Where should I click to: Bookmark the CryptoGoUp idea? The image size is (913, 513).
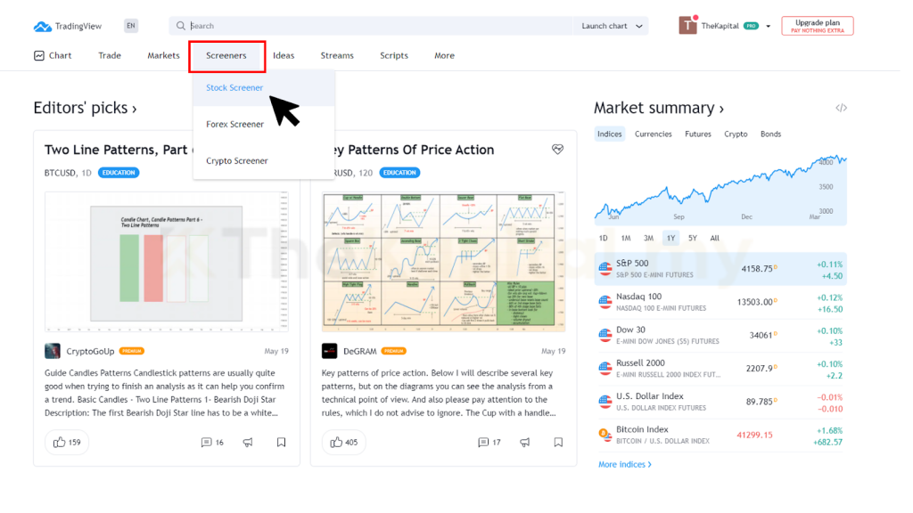(x=281, y=442)
